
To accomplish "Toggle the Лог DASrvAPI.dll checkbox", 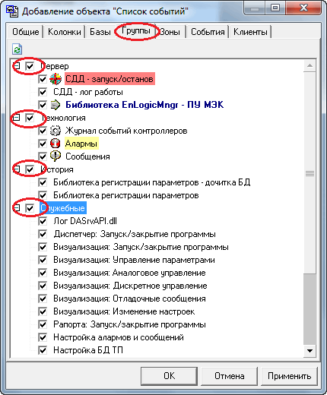I will pos(43,221).
